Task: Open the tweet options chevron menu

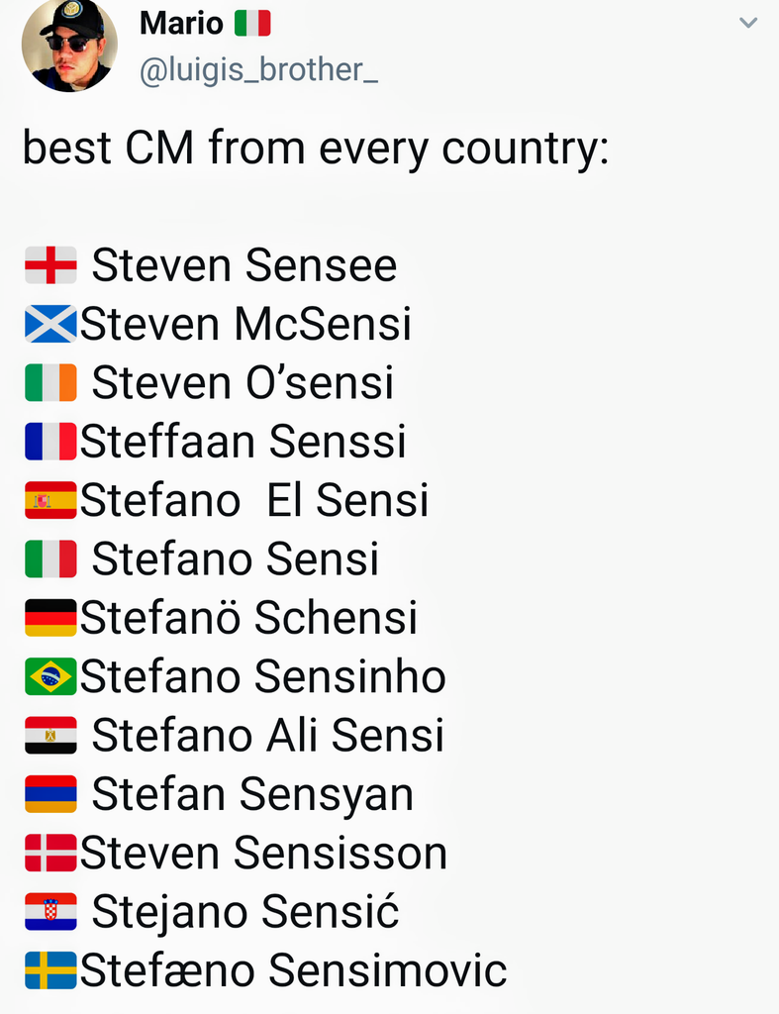Action: (748, 23)
